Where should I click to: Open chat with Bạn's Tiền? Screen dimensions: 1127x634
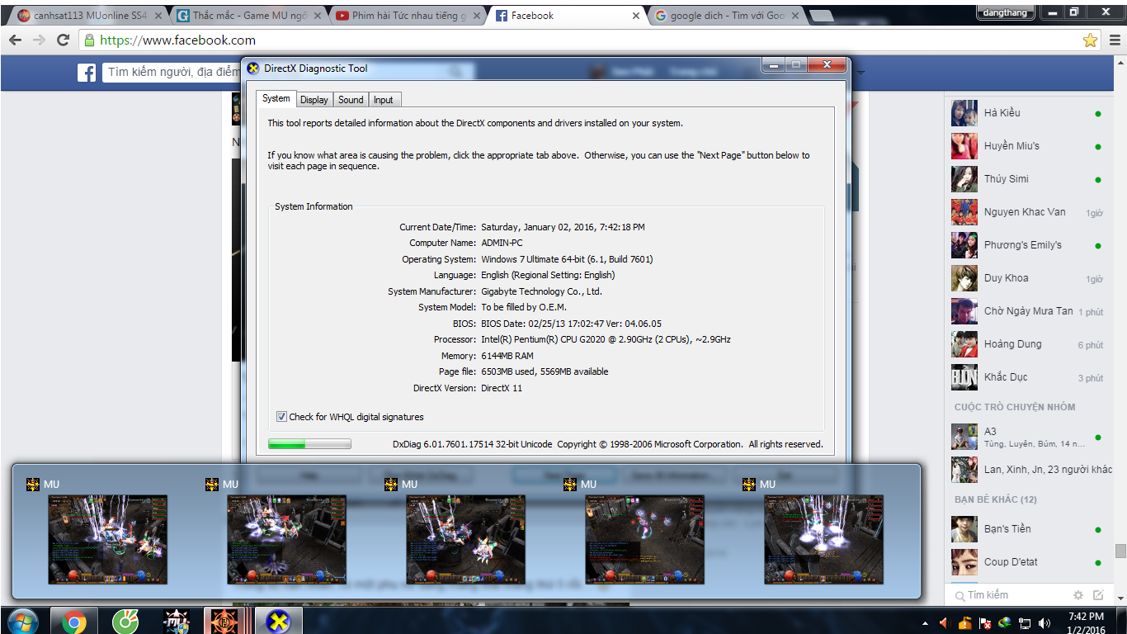pyautogui.click(x=1028, y=529)
